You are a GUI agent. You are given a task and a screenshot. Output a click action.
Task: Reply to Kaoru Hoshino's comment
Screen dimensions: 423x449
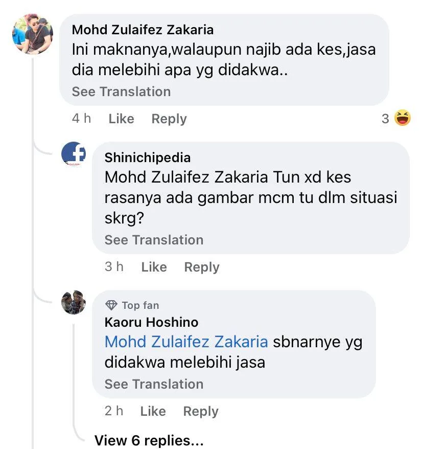point(201,411)
